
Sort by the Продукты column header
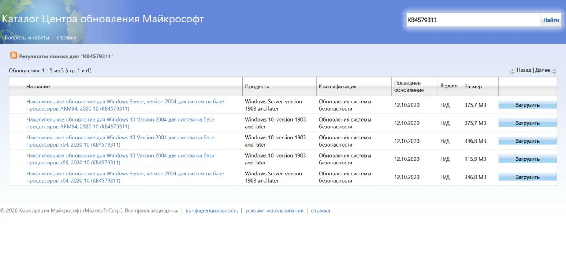[257, 86]
